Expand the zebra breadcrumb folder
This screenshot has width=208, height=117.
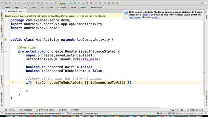(72, 7)
